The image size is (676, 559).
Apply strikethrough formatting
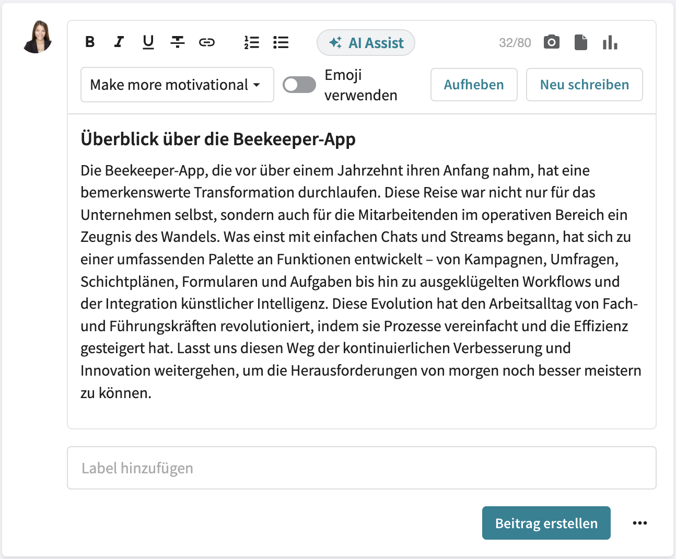point(178,42)
